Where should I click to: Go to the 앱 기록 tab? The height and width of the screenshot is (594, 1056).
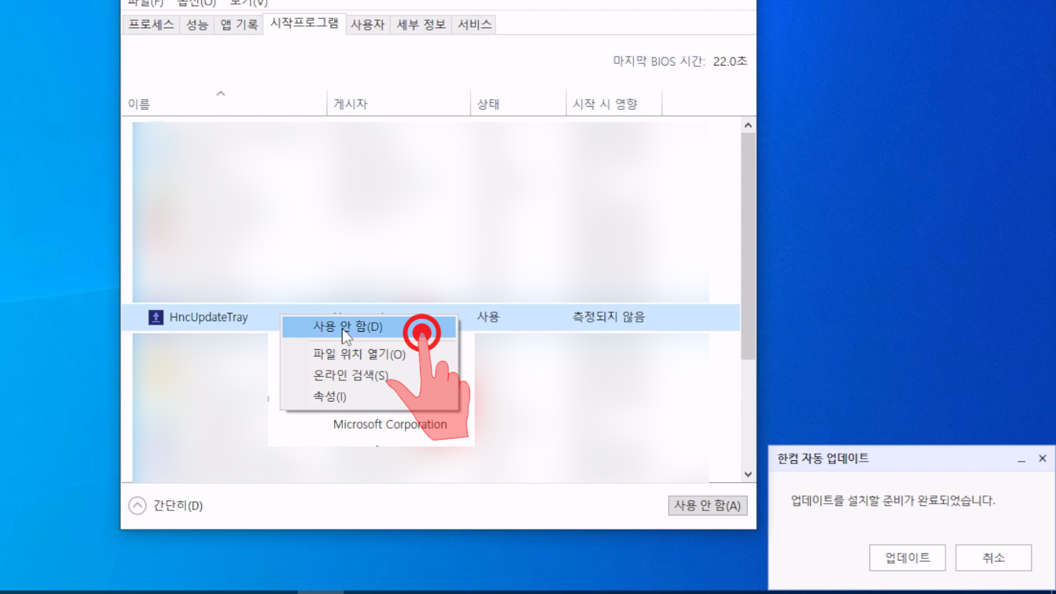click(239, 24)
